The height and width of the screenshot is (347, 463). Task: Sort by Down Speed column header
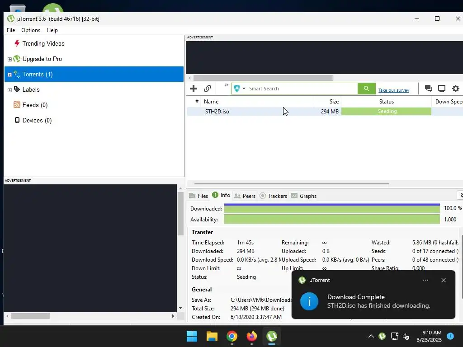tap(447, 102)
